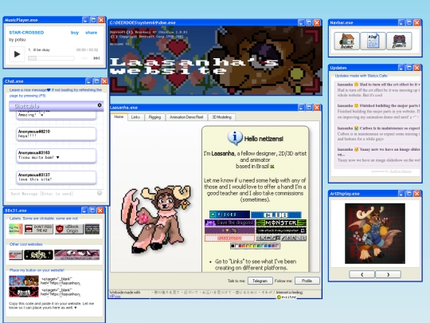Click the dark text label beside uBlock

(x=92, y=229)
